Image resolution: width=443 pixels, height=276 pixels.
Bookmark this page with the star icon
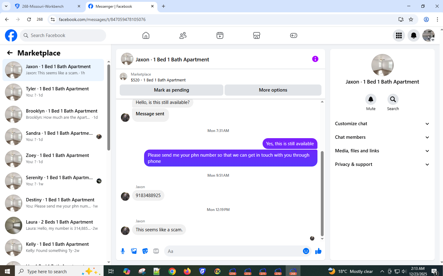click(411, 19)
